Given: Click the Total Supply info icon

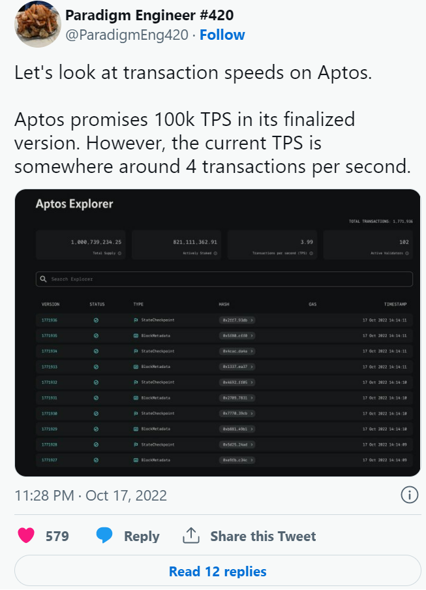Looking at the screenshot, I should (x=119, y=253).
